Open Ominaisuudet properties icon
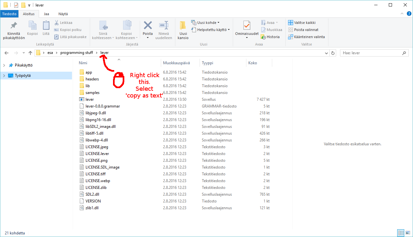Viewport: 413px width, 237px height. (247, 26)
